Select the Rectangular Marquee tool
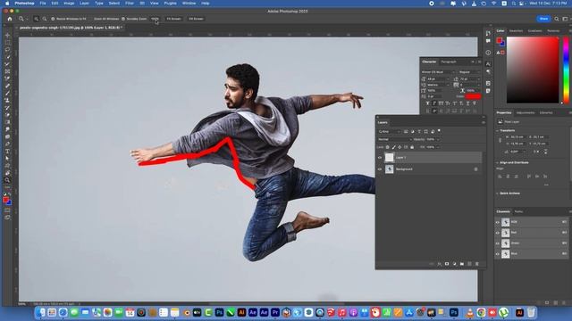The width and height of the screenshot is (572, 321). pyautogui.click(x=7, y=42)
